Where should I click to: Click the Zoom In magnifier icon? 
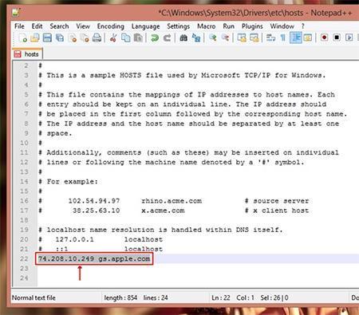point(213,38)
